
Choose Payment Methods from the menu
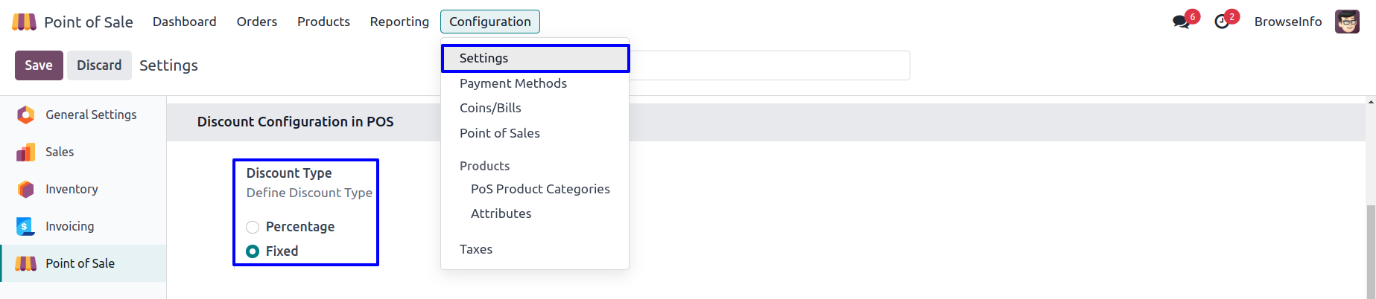tap(513, 83)
